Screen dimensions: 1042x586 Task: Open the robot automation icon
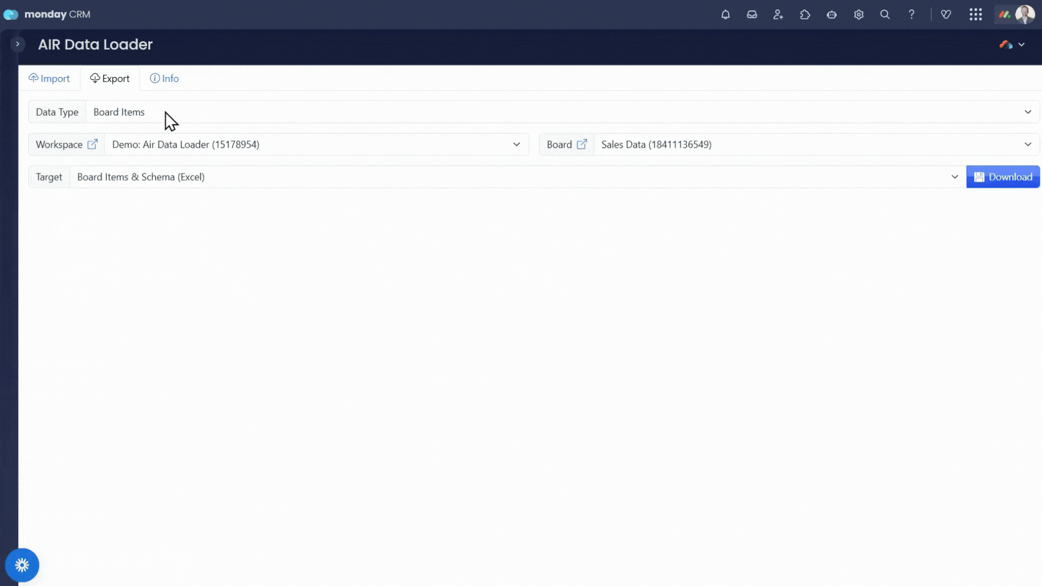831,15
